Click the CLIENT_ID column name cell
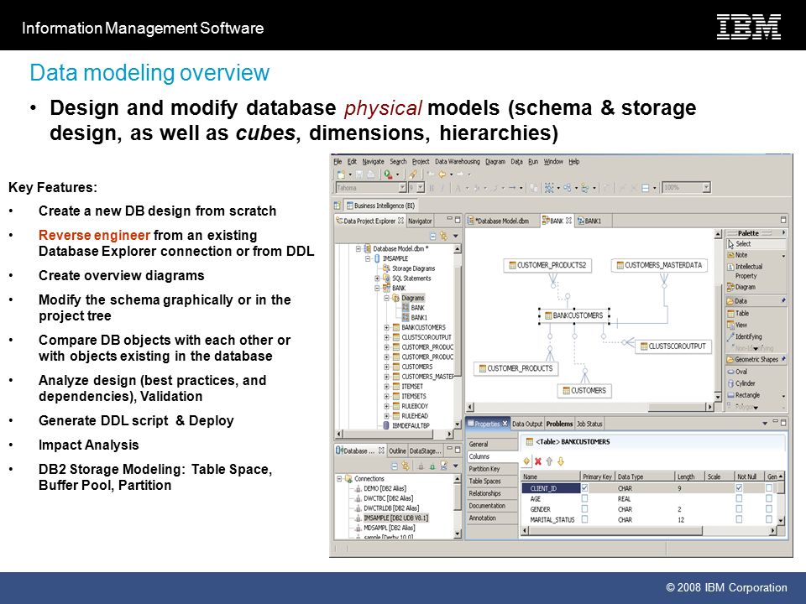This screenshot has width=806, height=604. click(551, 488)
